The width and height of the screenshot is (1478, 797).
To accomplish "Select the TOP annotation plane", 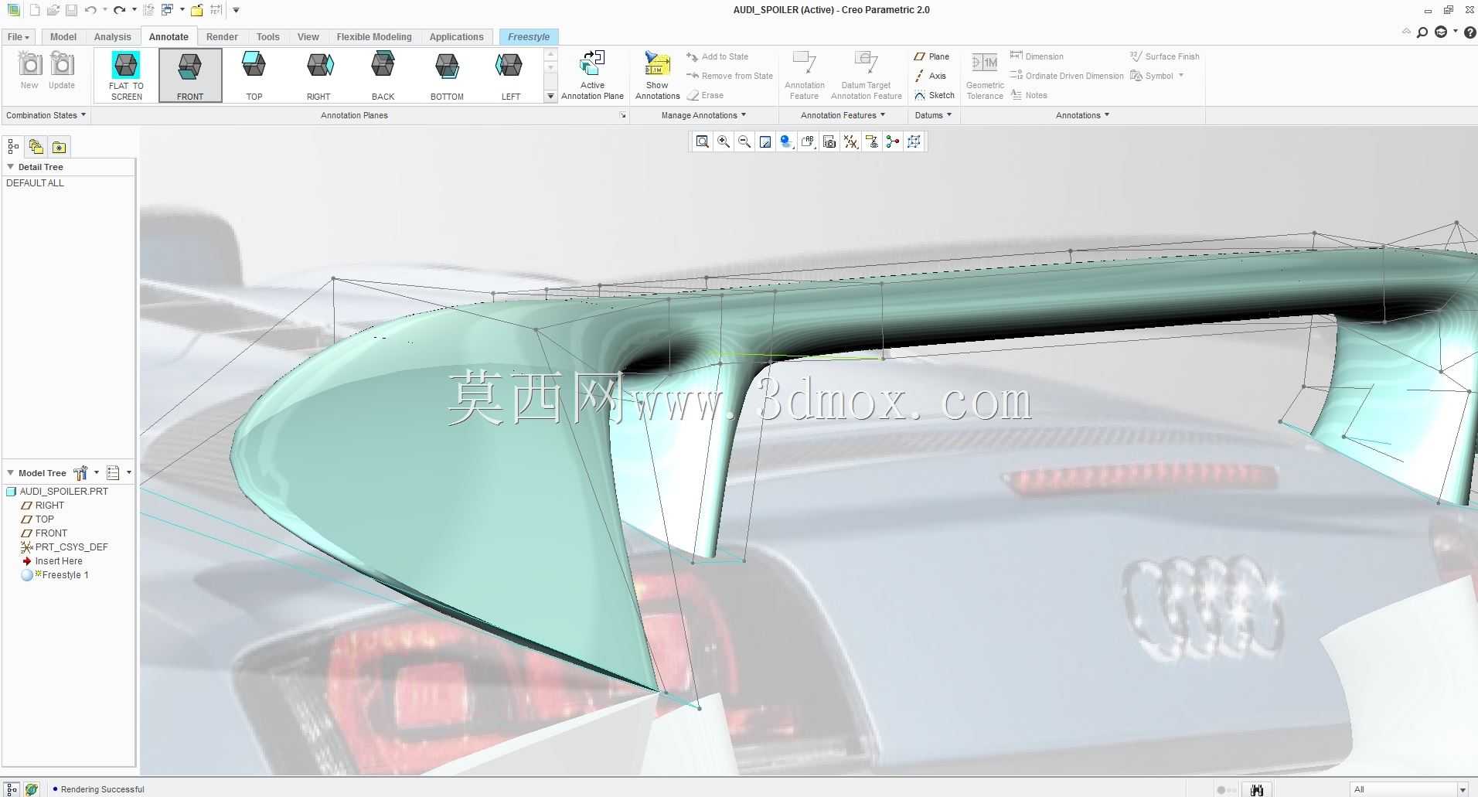I will (254, 75).
